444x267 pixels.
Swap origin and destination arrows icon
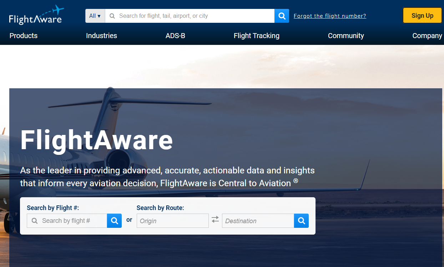click(x=215, y=219)
